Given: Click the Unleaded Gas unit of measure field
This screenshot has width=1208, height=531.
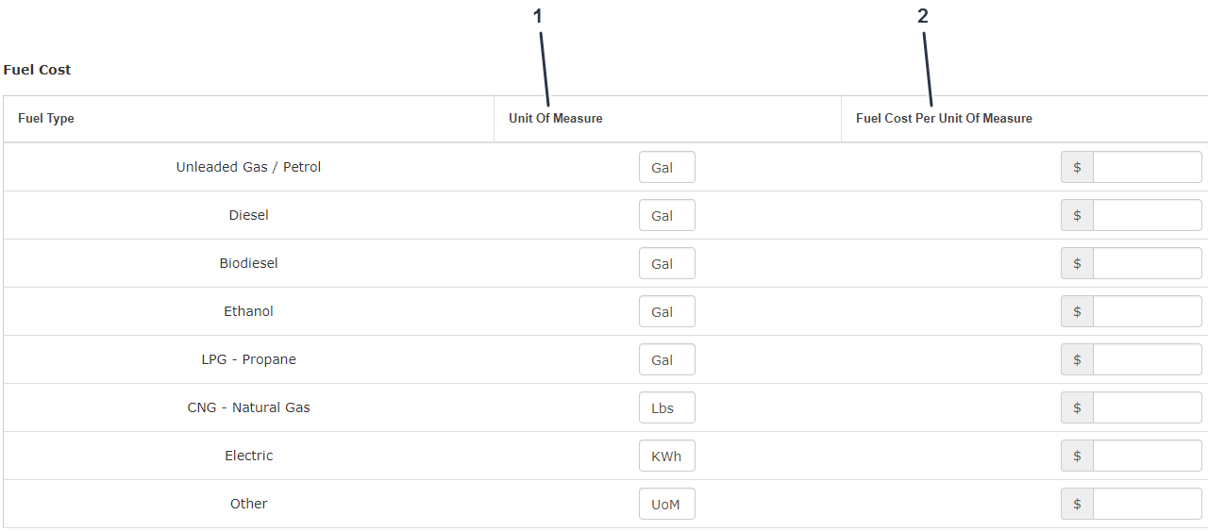Looking at the screenshot, I should coord(666,167).
